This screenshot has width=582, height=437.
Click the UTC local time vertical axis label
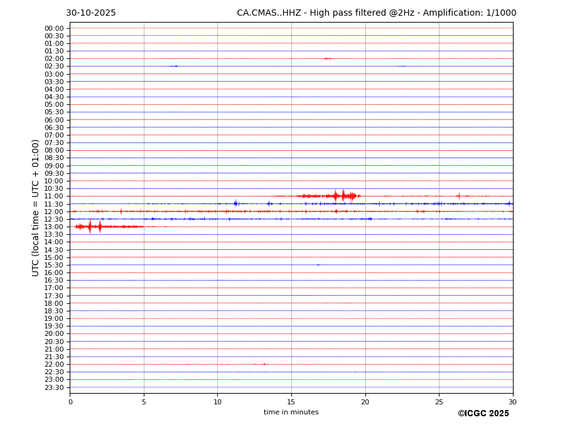coord(36,207)
